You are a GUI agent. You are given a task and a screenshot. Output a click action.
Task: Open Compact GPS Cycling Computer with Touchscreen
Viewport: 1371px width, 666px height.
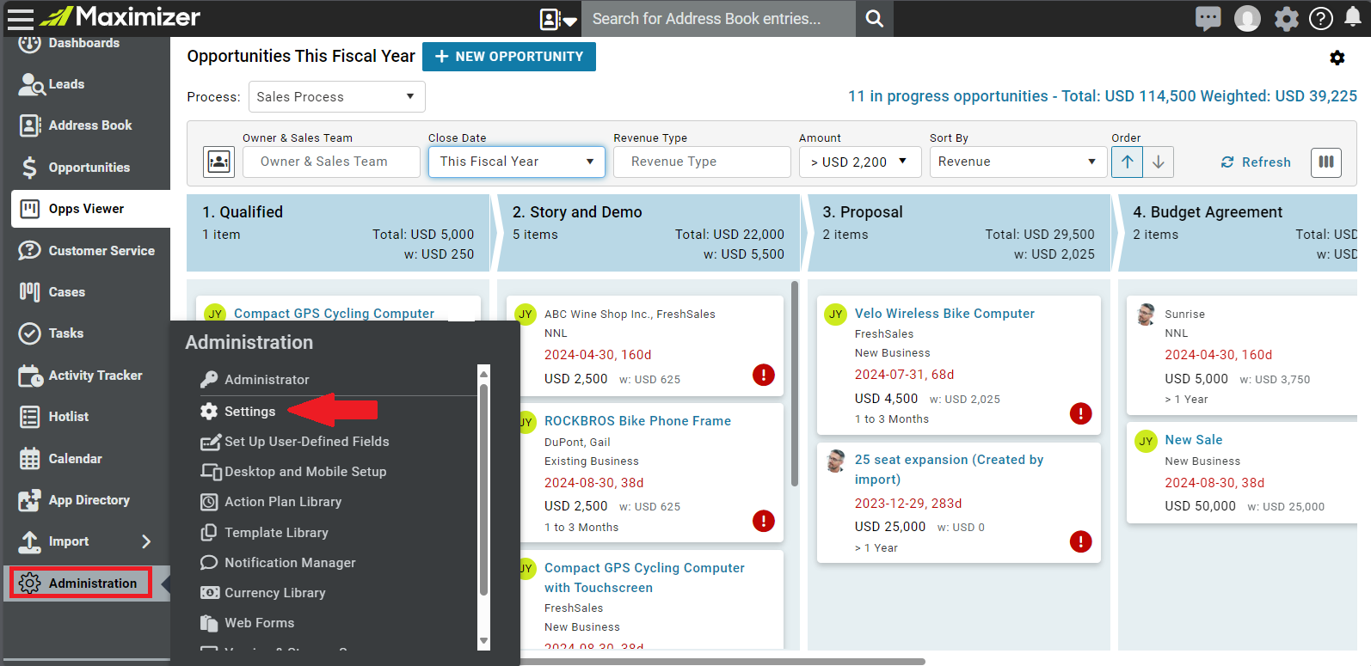coord(644,577)
